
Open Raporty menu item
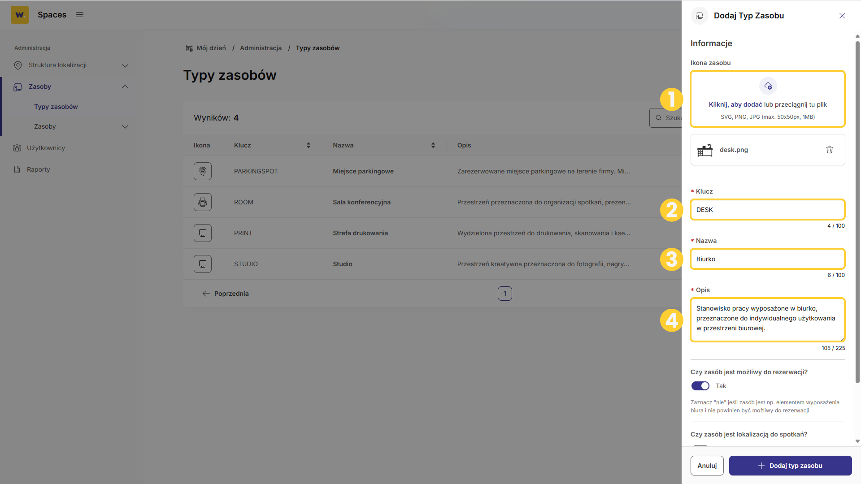tap(39, 169)
